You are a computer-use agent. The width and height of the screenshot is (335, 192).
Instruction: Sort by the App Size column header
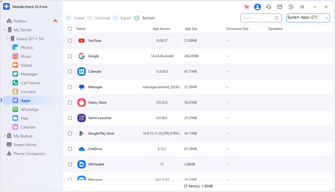191,29
